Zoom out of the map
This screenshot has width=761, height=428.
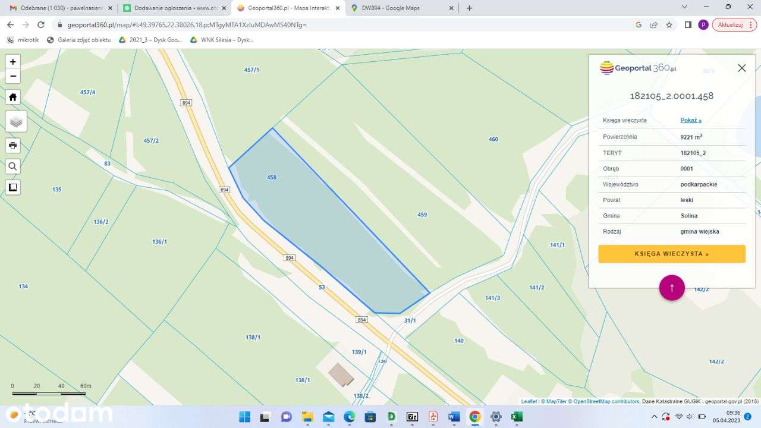[13, 77]
